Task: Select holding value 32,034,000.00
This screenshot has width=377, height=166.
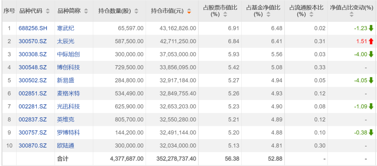Action: pos(178,145)
